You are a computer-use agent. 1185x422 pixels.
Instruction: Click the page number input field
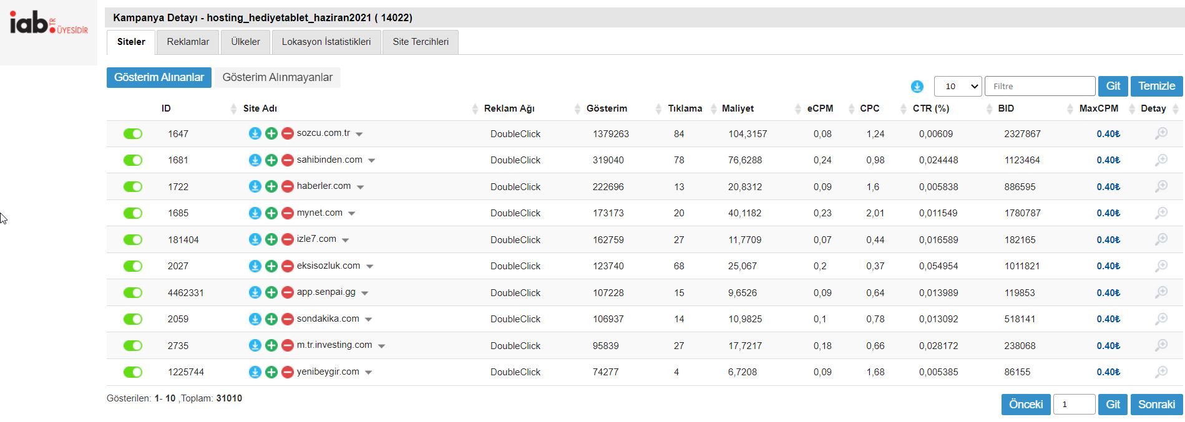[x=1075, y=405]
